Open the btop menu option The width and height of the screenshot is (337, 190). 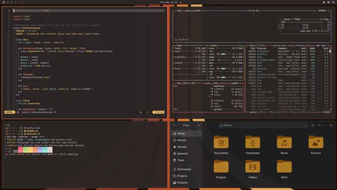coord(188,11)
